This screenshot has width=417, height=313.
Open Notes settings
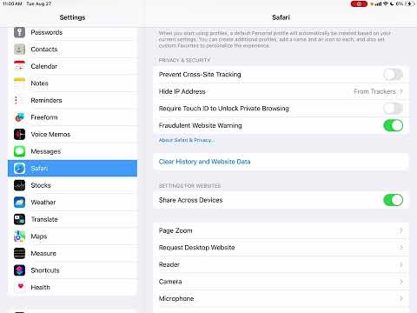coord(72,83)
